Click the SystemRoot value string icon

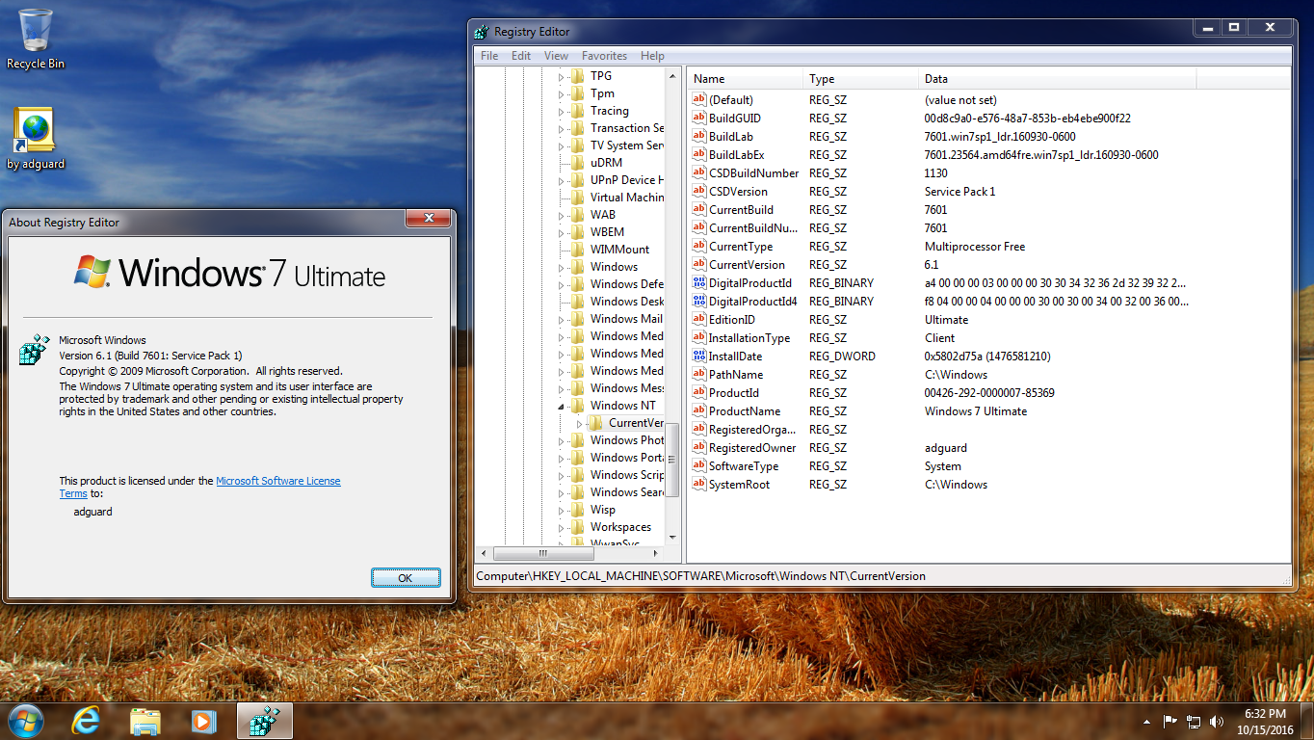coord(699,485)
